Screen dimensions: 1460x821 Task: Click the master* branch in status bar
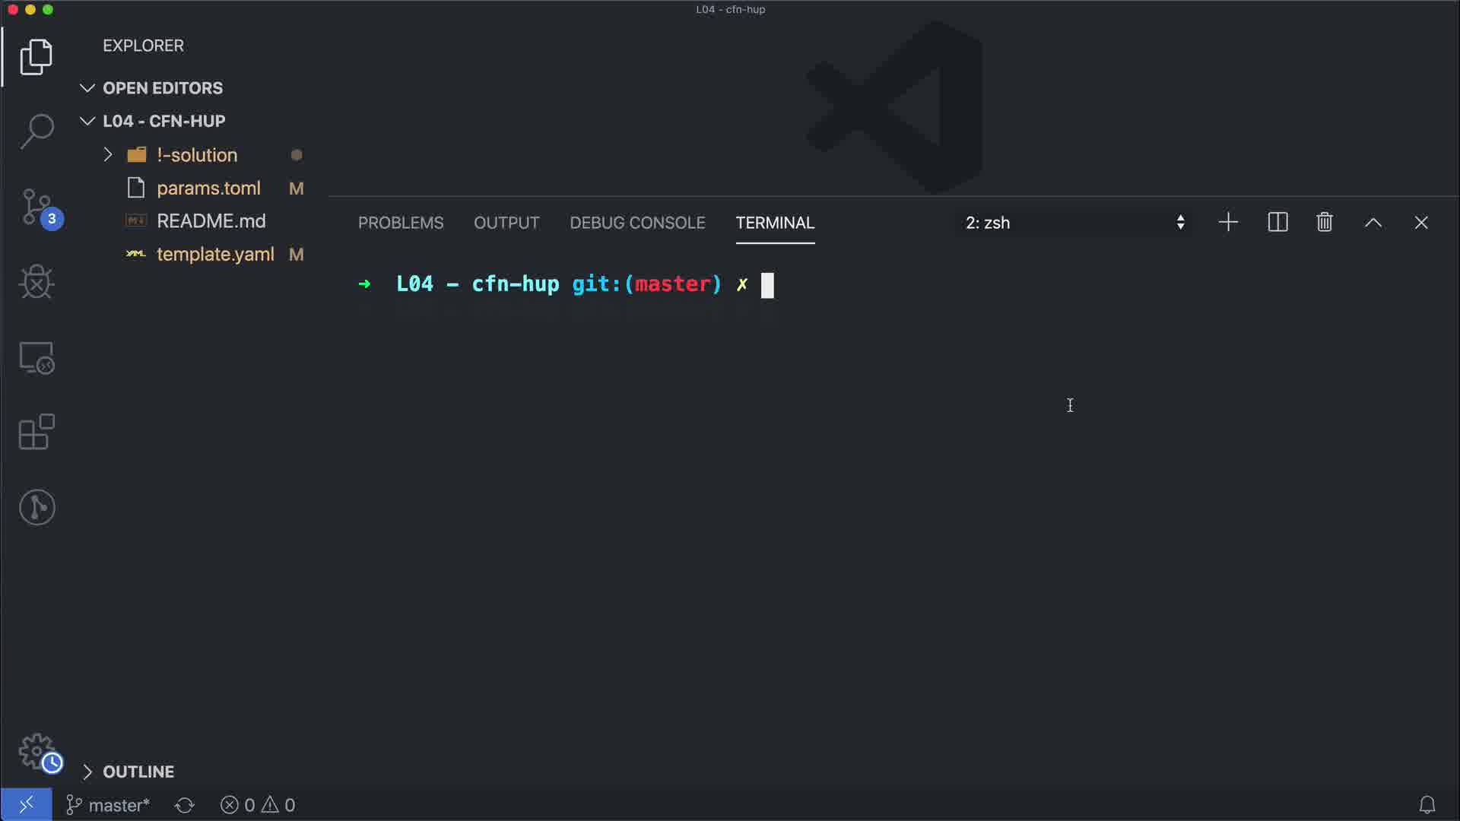[108, 805]
